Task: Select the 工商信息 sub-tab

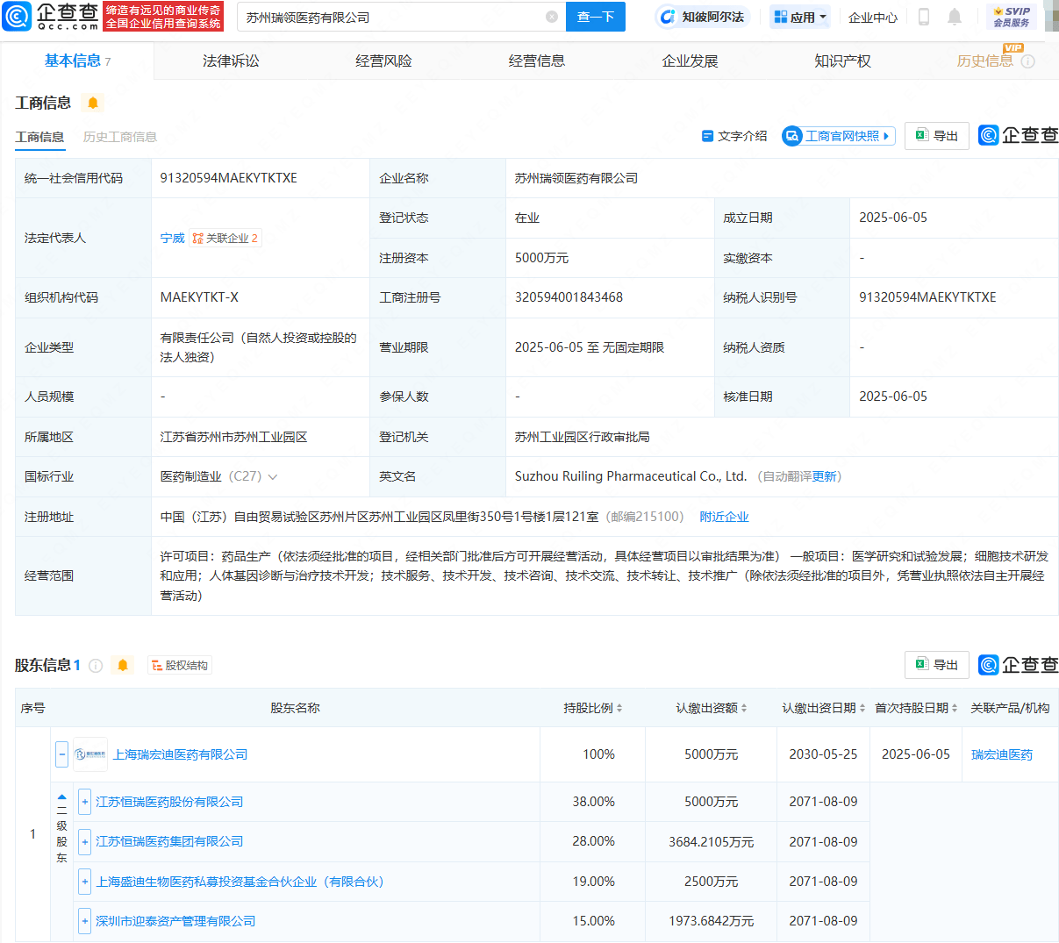Action: (x=39, y=137)
